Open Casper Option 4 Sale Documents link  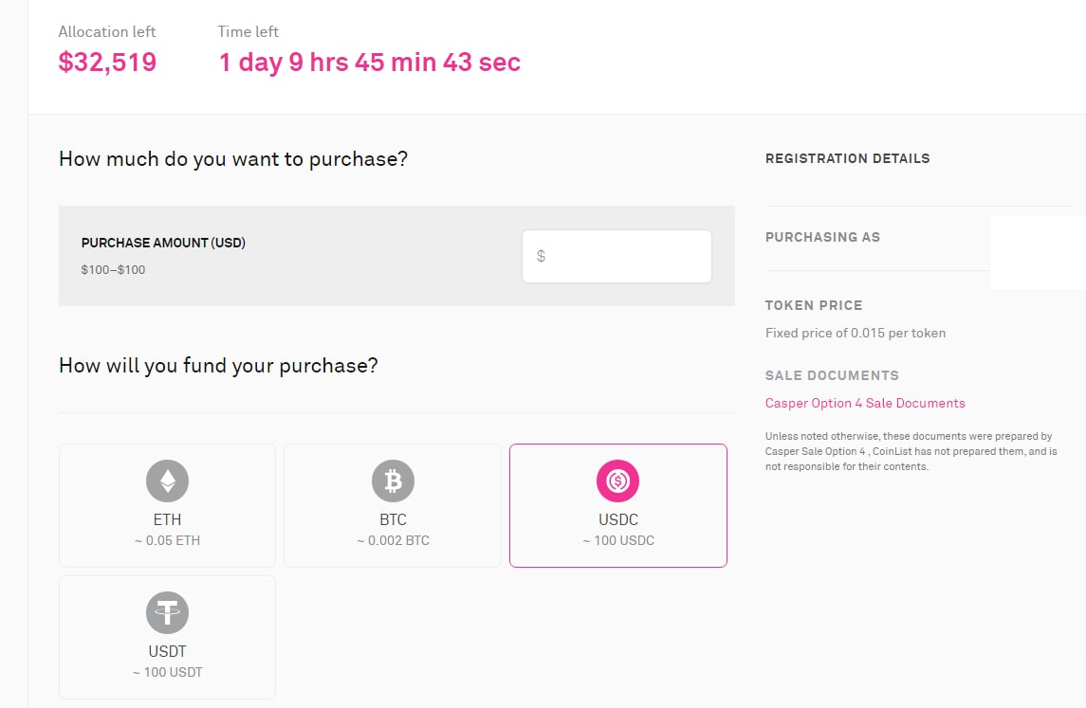[x=864, y=403]
